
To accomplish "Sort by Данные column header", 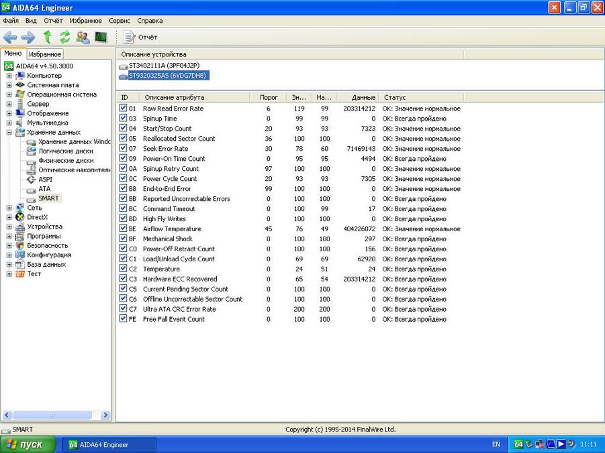I will [x=358, y=97].
